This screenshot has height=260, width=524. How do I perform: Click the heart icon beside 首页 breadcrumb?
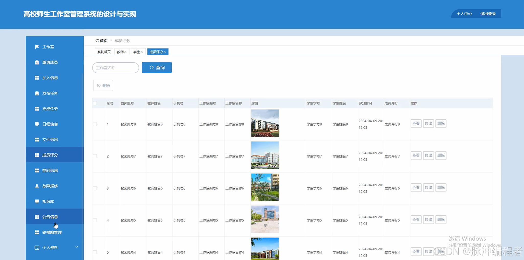tap(97, 41)
